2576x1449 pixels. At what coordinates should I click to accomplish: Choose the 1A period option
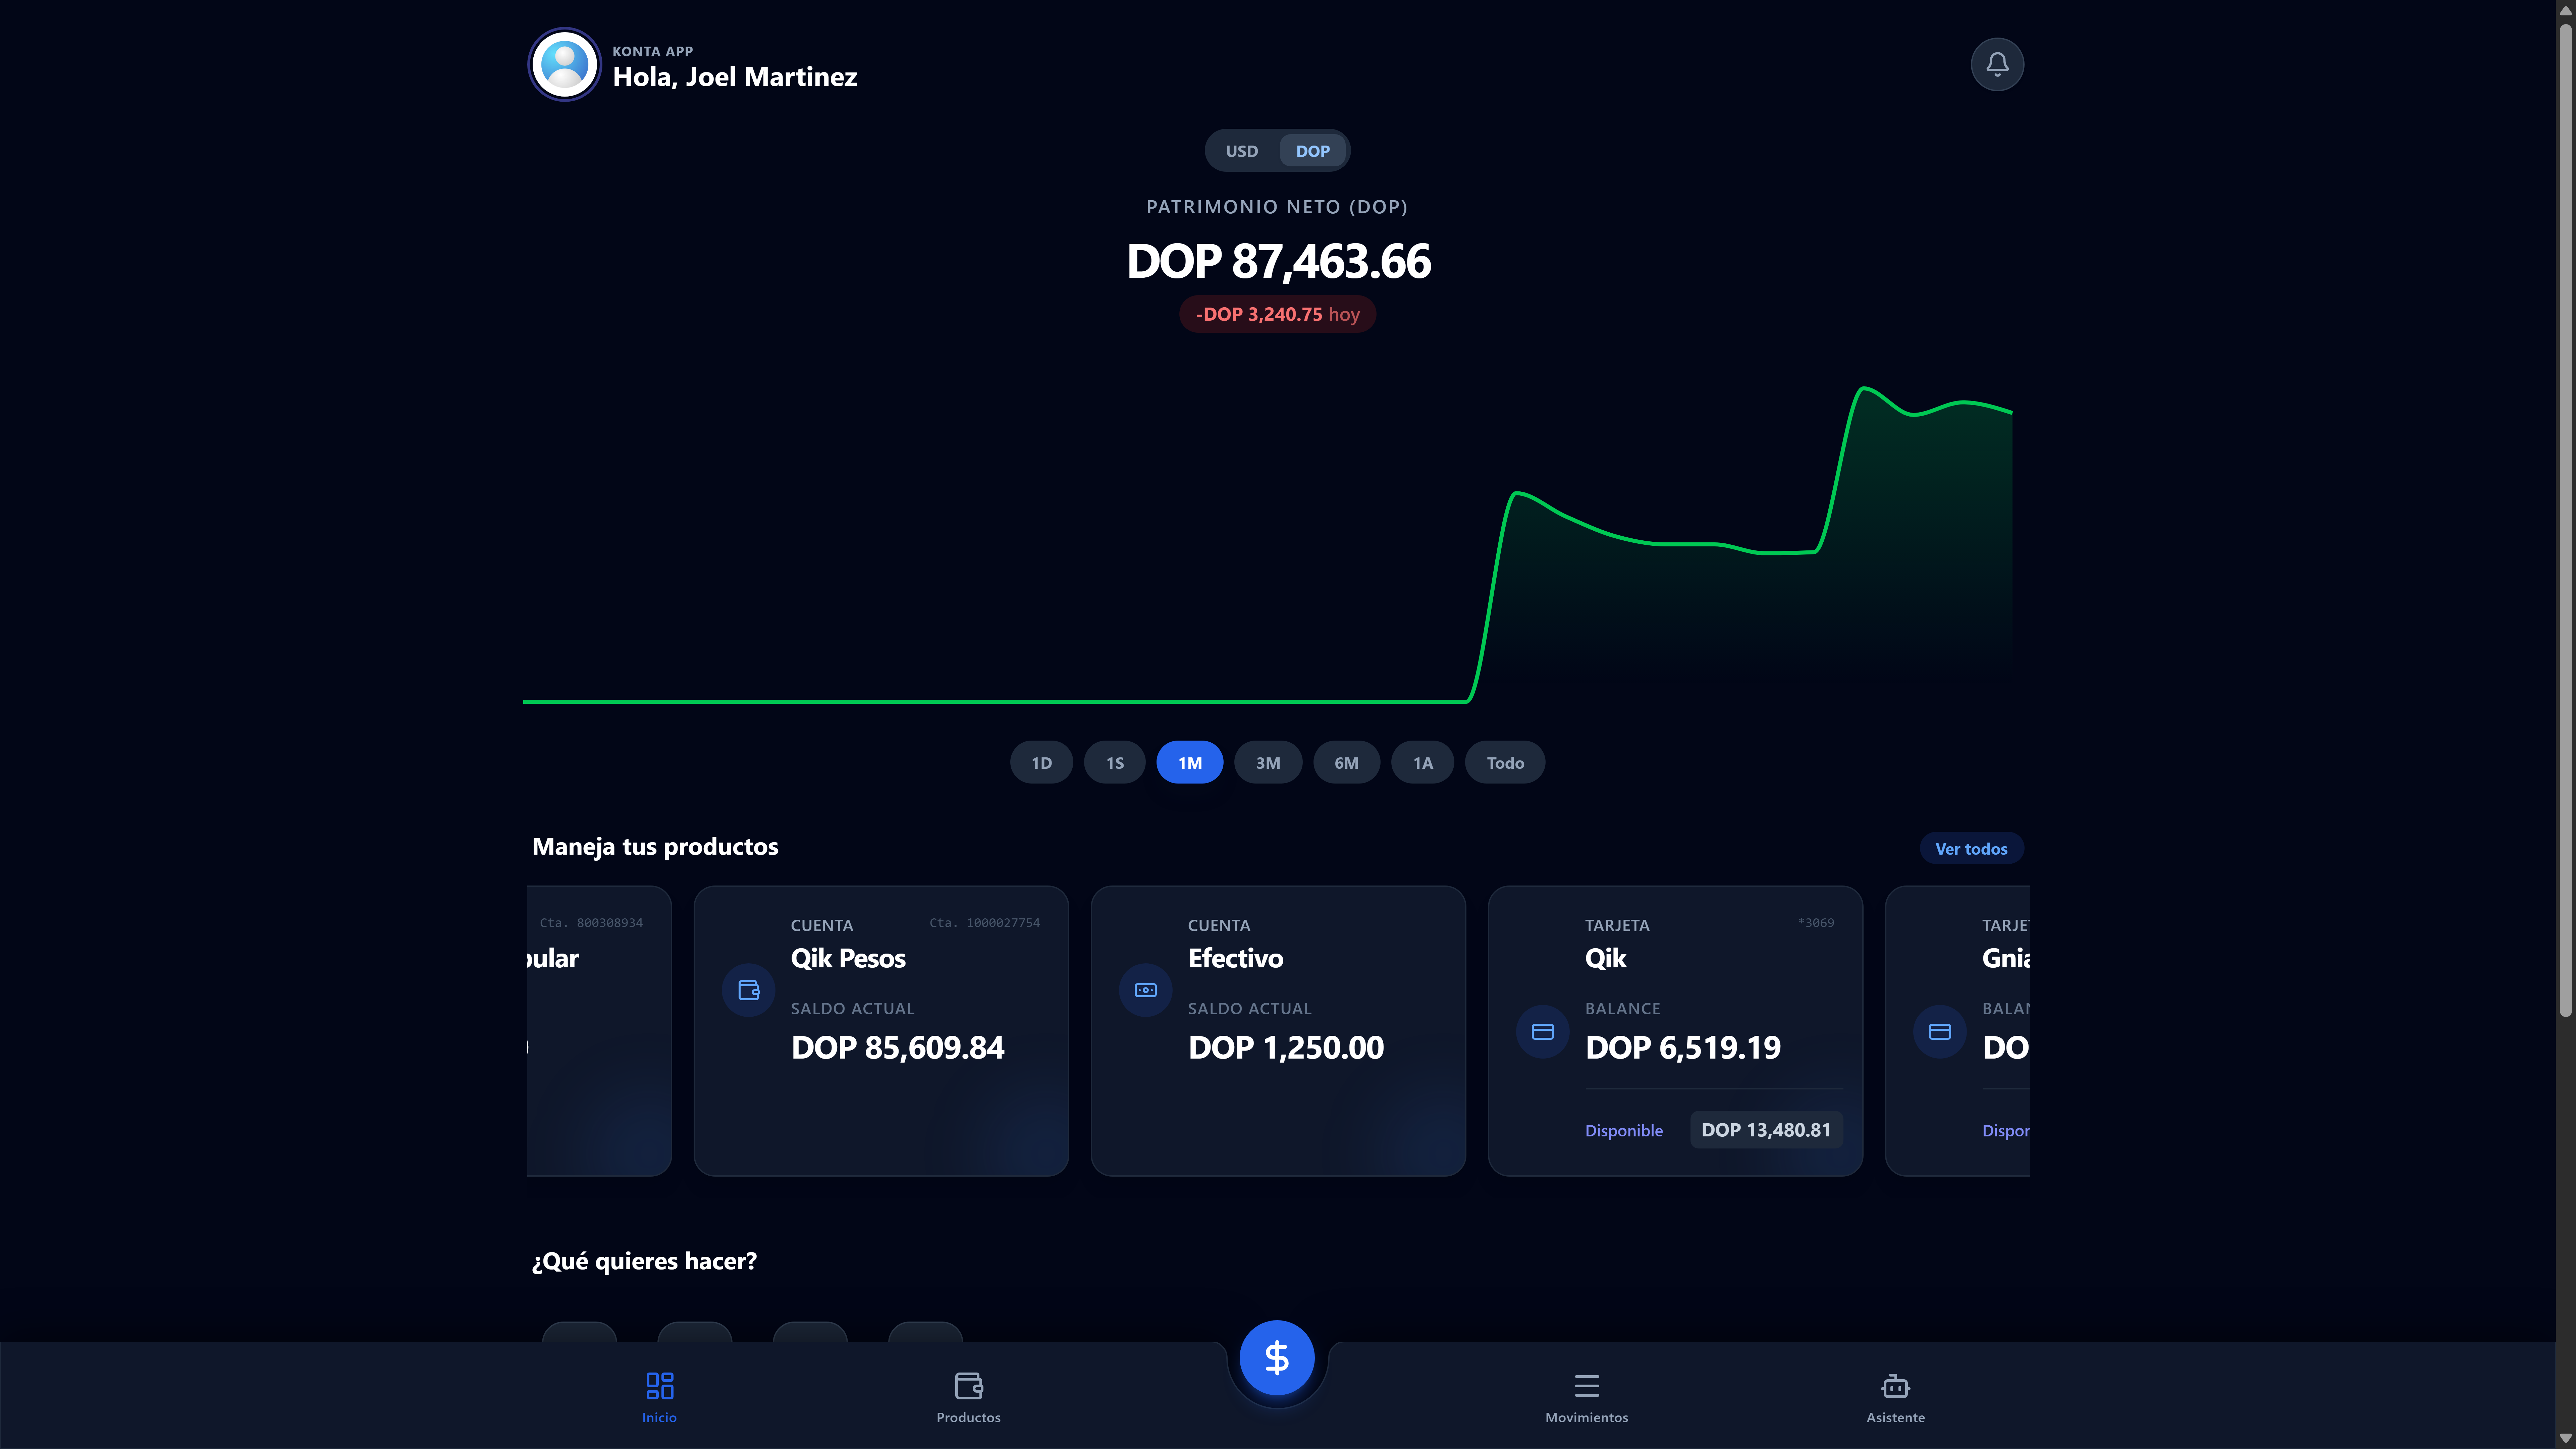pos(1422,762)
